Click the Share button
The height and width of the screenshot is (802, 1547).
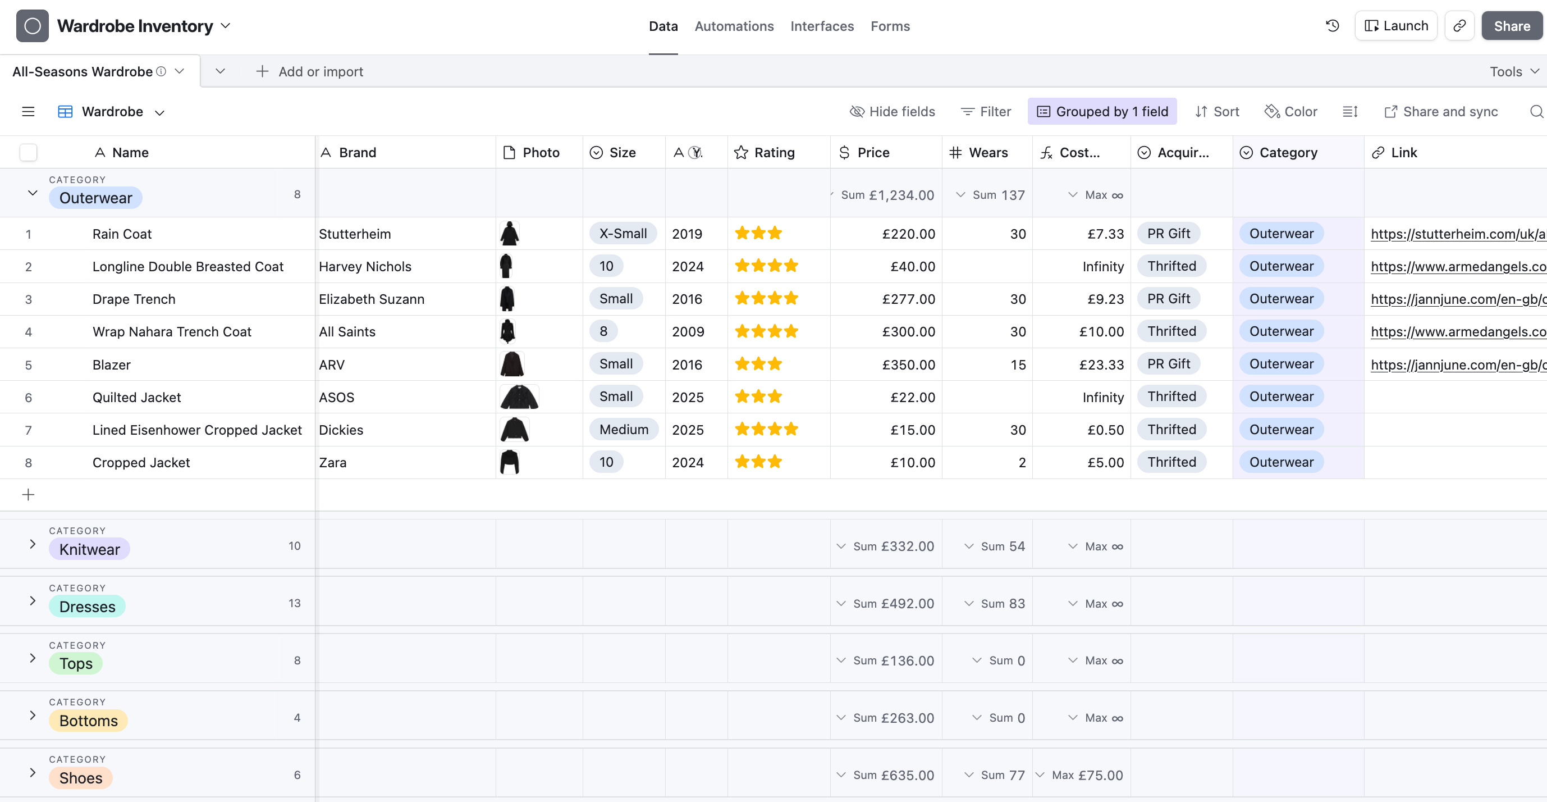coord(1511,26)
